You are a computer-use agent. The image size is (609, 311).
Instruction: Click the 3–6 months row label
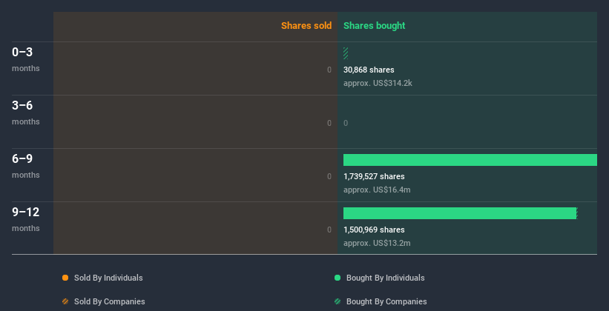point(26,113)
